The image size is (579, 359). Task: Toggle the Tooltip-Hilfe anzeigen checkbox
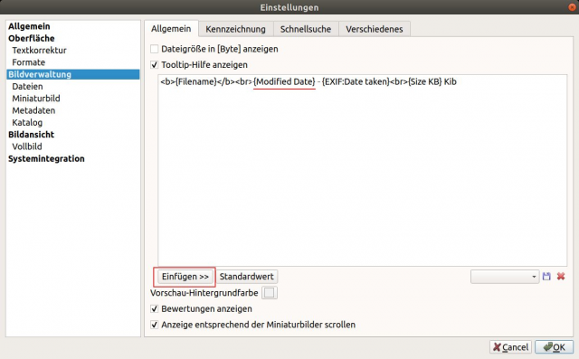[x=155, y=65]
